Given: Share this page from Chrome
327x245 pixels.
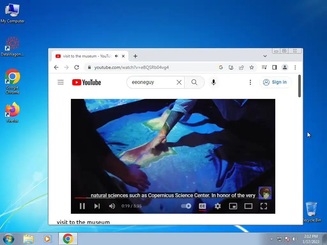Looking at the screenshot, I should pyautogui.click(x=241, y=67).
